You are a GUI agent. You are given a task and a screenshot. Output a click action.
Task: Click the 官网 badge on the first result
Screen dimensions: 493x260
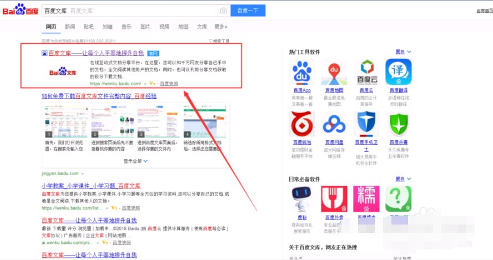153,53
